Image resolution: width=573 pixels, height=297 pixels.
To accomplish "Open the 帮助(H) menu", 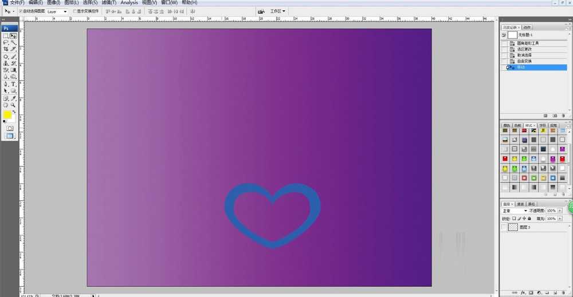I will point(189,2).
